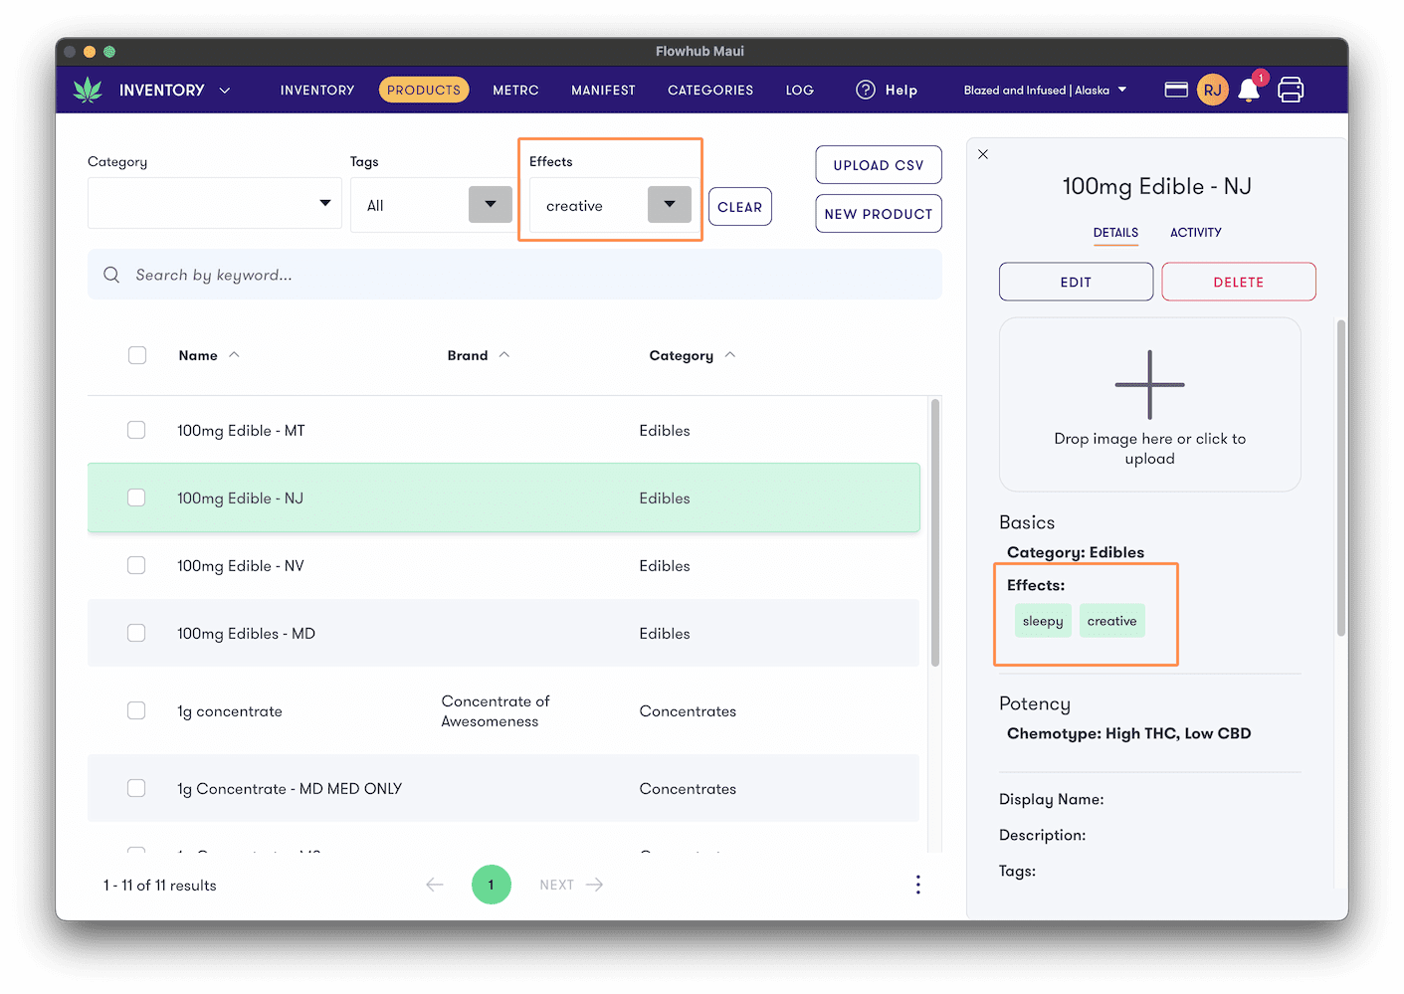Screen dimensions: 1404x994
Task: Click the search magnifier icon
Action: click(111, 275)
